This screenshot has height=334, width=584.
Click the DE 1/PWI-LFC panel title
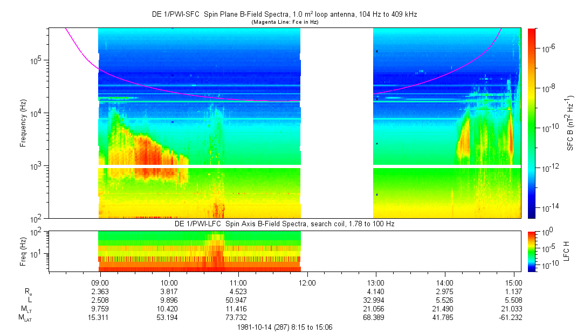tap(284, 224)
